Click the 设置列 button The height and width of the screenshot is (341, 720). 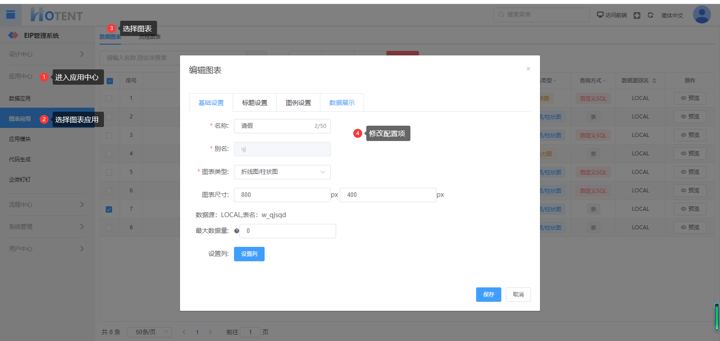coord(249,254)
